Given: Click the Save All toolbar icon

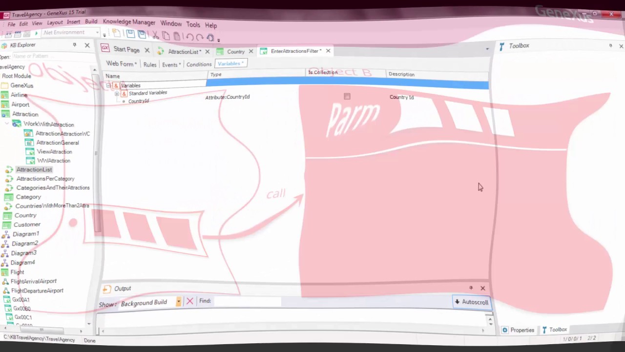Looking at the screenshot, I should [x=142, y=34].
